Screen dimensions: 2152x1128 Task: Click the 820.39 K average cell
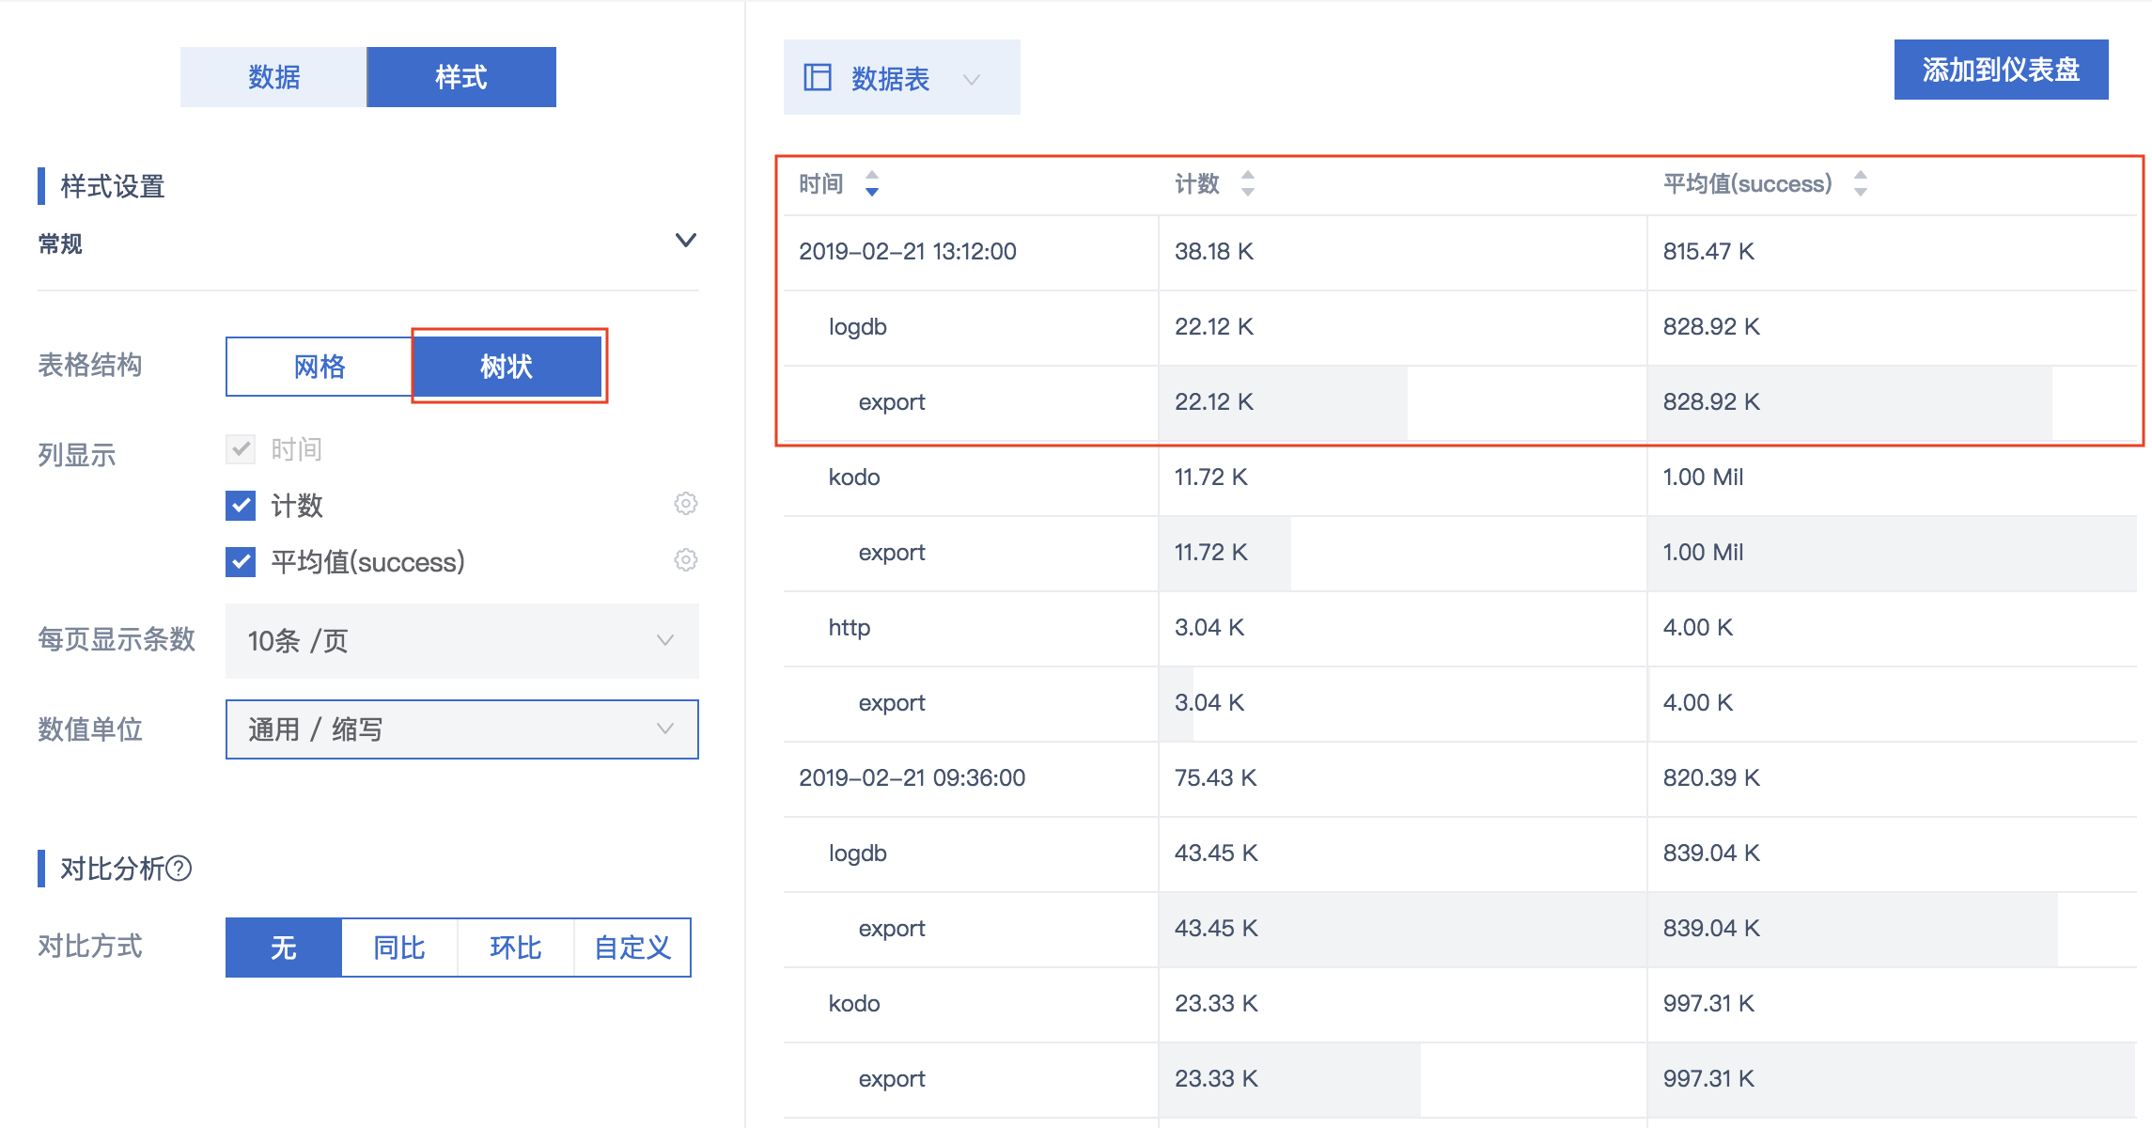point(1892,778)
